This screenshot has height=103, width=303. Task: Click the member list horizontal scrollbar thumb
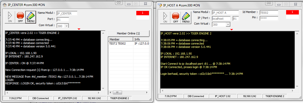tap(117, 93)
